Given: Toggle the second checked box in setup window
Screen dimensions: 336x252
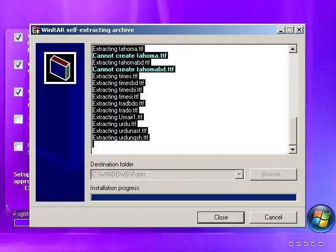Looking at the screenshot, I should (18, 65).
